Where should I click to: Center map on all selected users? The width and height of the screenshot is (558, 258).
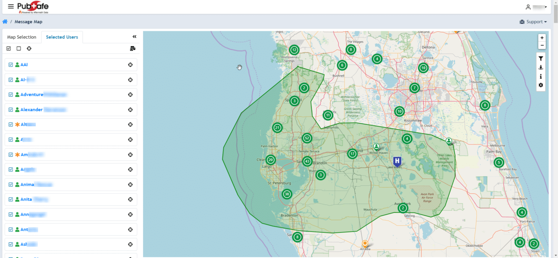(x=29, y=49)
